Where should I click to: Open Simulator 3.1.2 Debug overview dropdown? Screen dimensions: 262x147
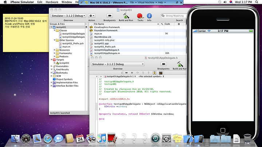point(68,16)
